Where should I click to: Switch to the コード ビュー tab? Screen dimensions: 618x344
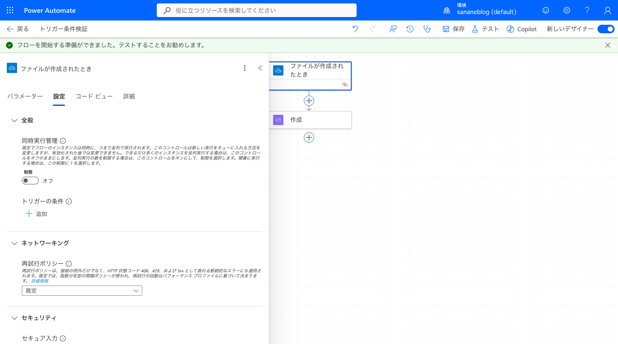coord(94,96)
